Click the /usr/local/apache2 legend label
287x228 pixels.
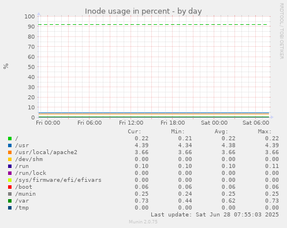pyautogui.click(x=46, y=152)
